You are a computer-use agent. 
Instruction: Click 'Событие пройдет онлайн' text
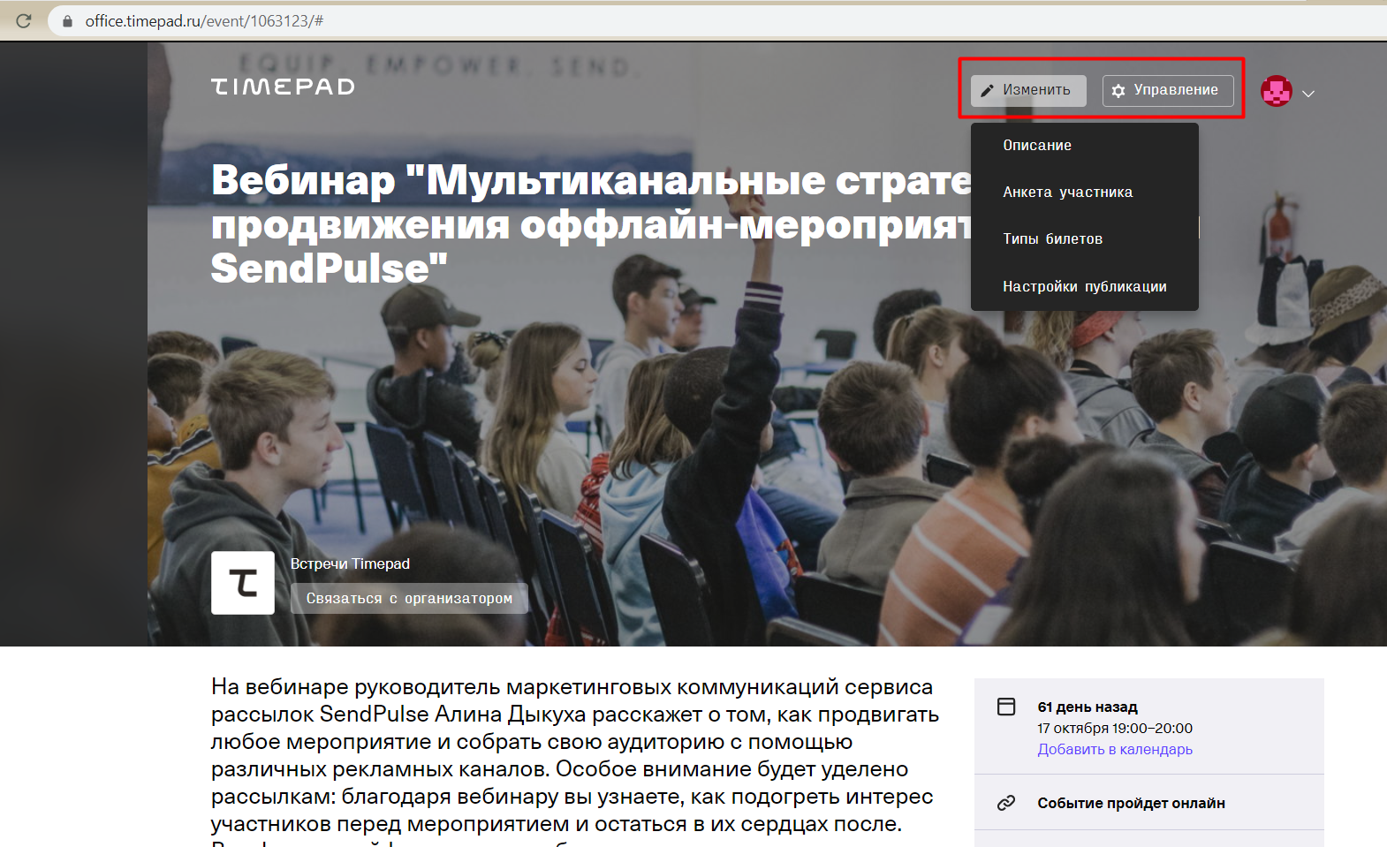(x=1131, y=803)
